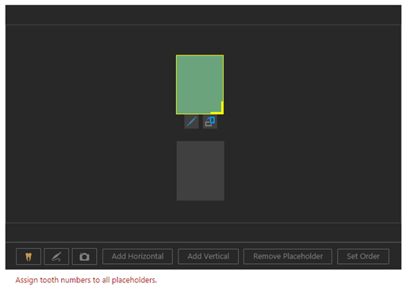Viewport: 407px width, 287px height.
Task: Click the Add Vertical button
Action: (x=208, y=256)
